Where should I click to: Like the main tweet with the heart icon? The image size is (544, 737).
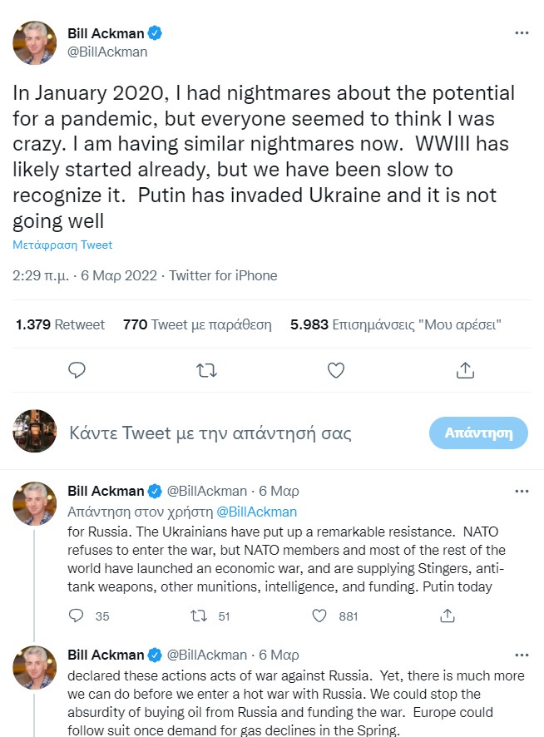(x=336, y=370)
